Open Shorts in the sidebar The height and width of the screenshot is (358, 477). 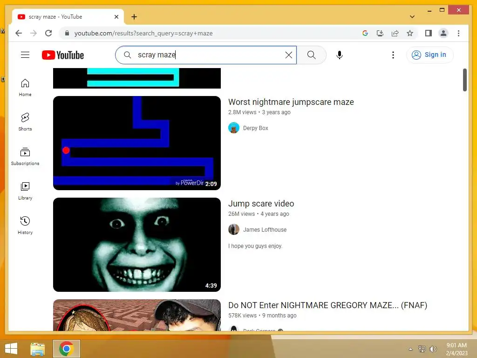tap(25, 122)
